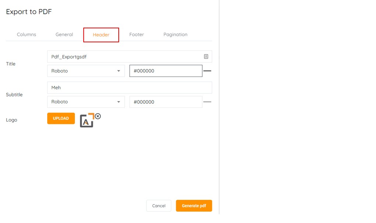The image size is (376, 223).
Task: Expand the Subtitle font Roboto dropdown
Action: point(86,102)
